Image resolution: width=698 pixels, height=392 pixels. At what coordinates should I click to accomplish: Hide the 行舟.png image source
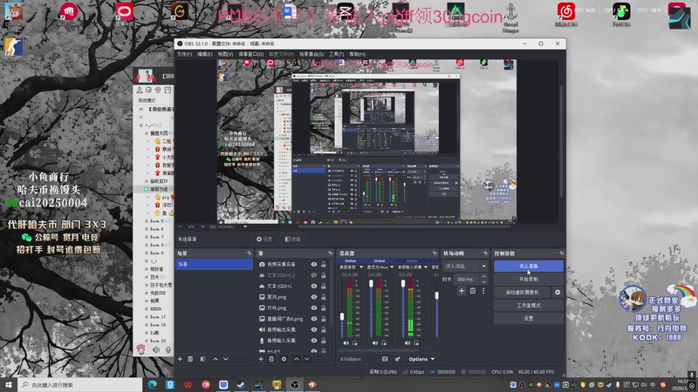[x=314, y=308]
